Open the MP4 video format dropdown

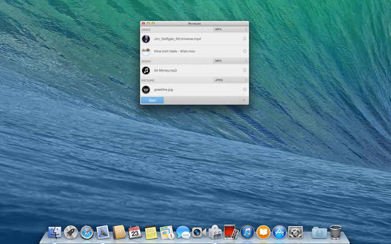tap(230, 29)
